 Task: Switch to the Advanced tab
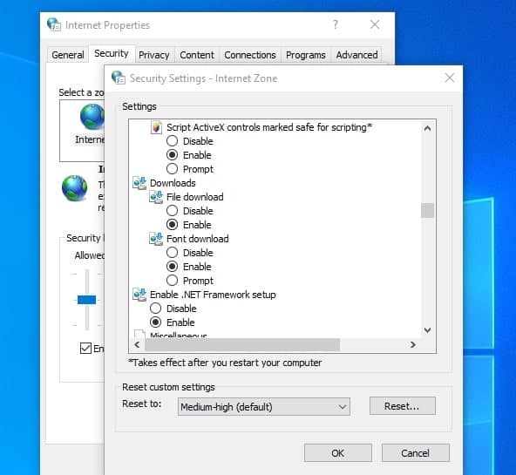[356, 55]
